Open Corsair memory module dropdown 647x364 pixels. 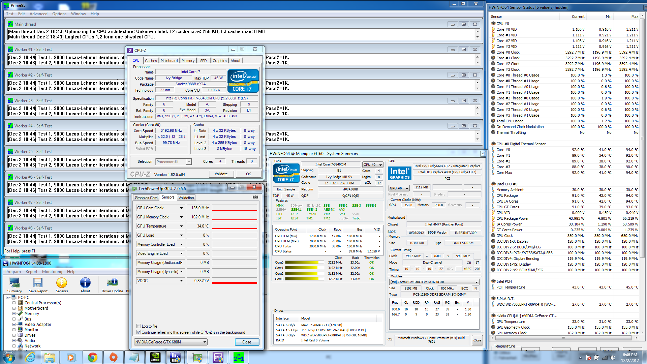click(434, 282)
